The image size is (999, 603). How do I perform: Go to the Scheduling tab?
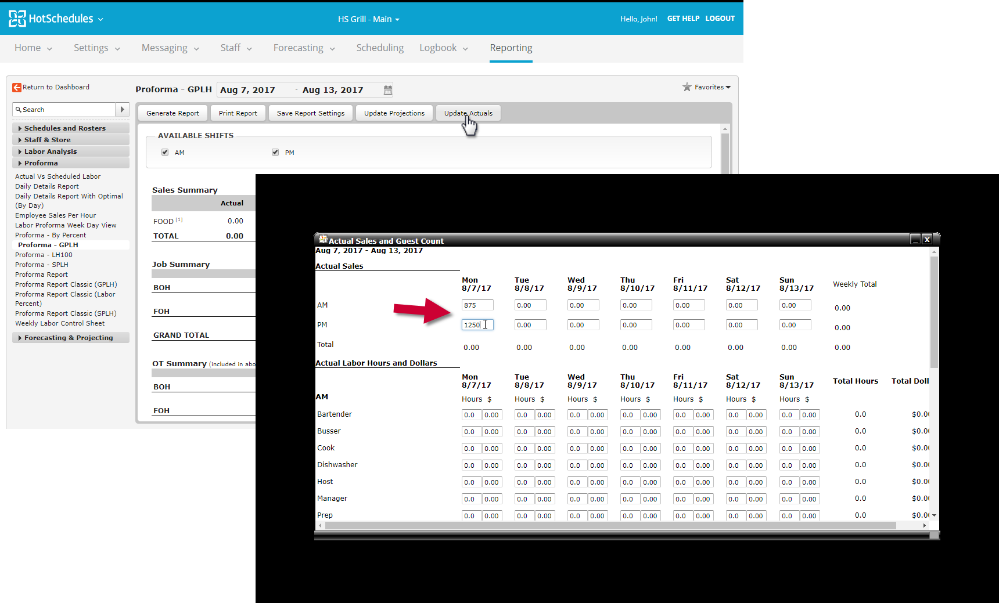[x=380, y=48]
